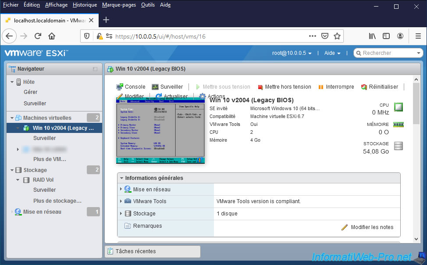Open the Affichage menu

tap(57, 5)
